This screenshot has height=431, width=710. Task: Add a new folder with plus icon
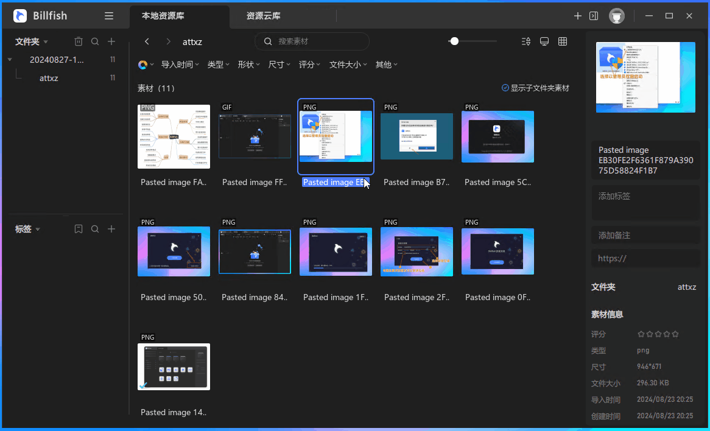click(111, 41)
